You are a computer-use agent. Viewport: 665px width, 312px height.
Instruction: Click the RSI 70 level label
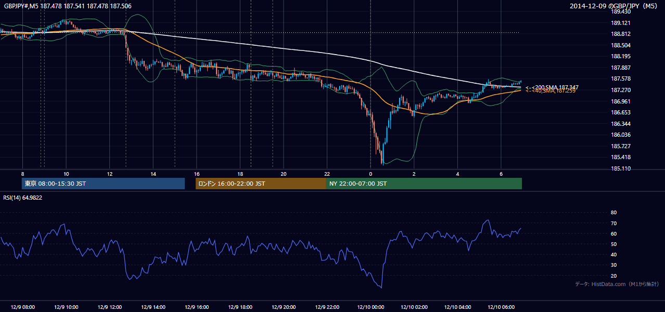pos(613,223)
